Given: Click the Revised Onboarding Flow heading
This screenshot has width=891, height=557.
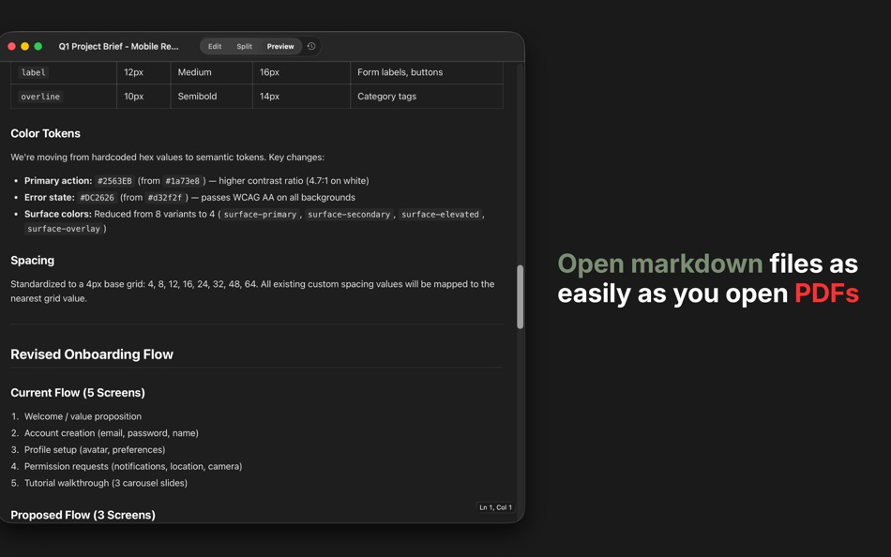Looking at the screenshot, I should (92, 354).
